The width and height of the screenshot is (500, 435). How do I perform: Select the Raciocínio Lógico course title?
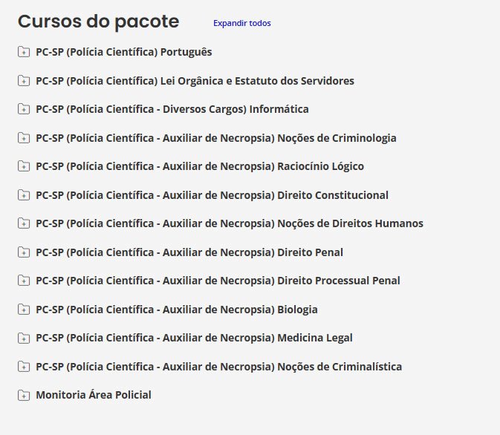pos(199,166)
